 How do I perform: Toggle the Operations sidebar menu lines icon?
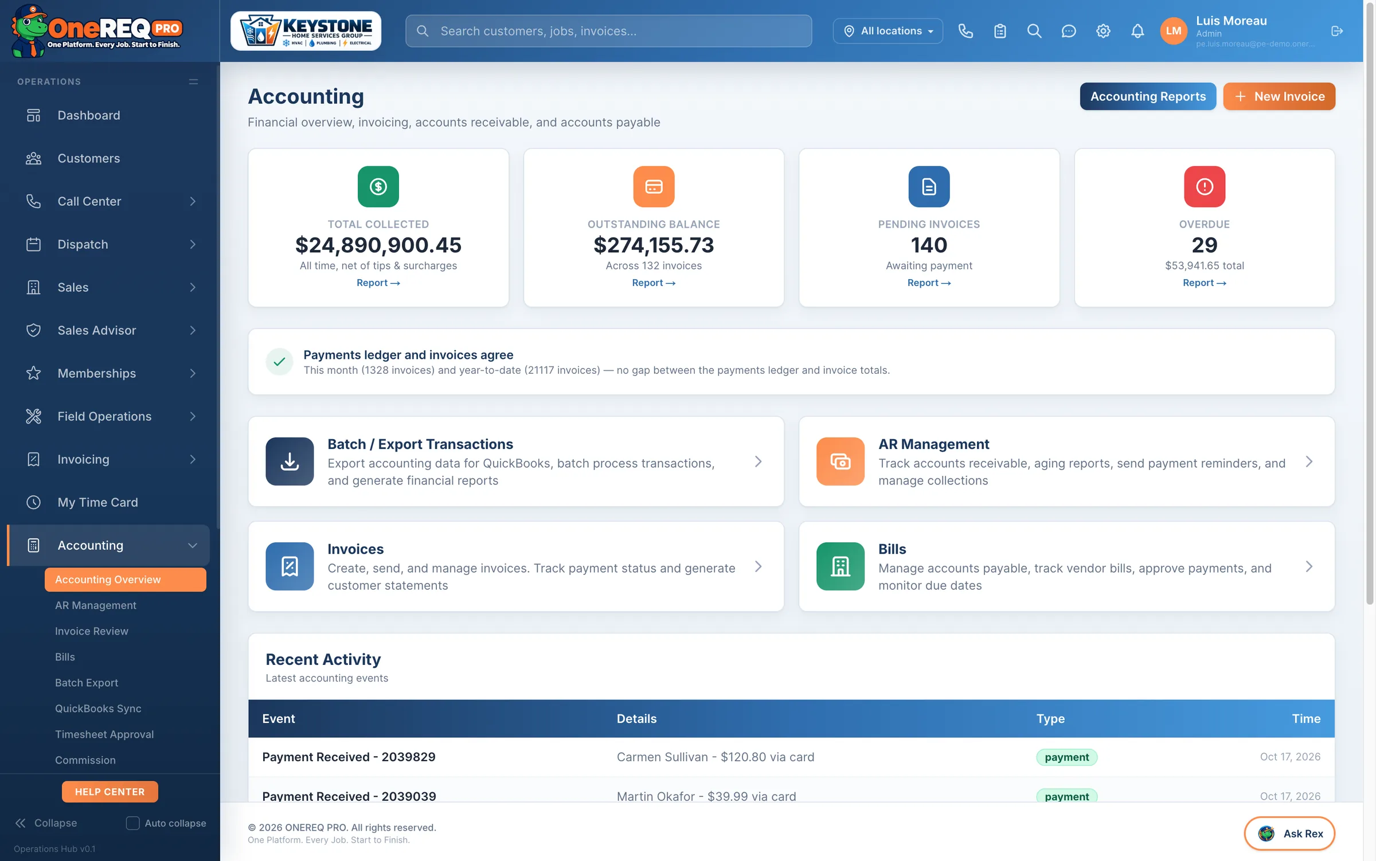click(x=193, y=82)
